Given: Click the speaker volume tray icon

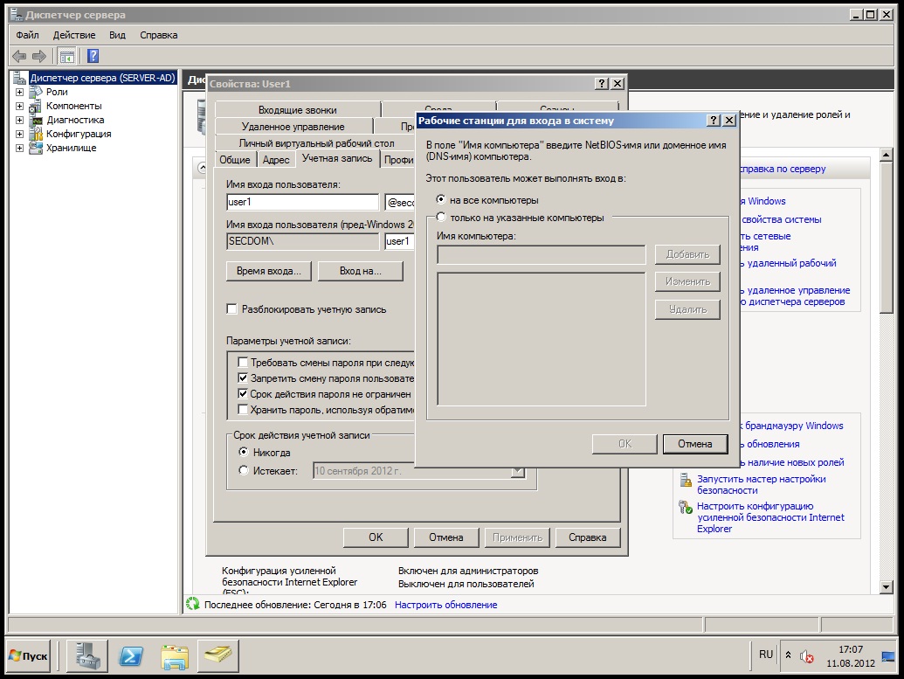Looking at the screenshot, I should (806, 656).
